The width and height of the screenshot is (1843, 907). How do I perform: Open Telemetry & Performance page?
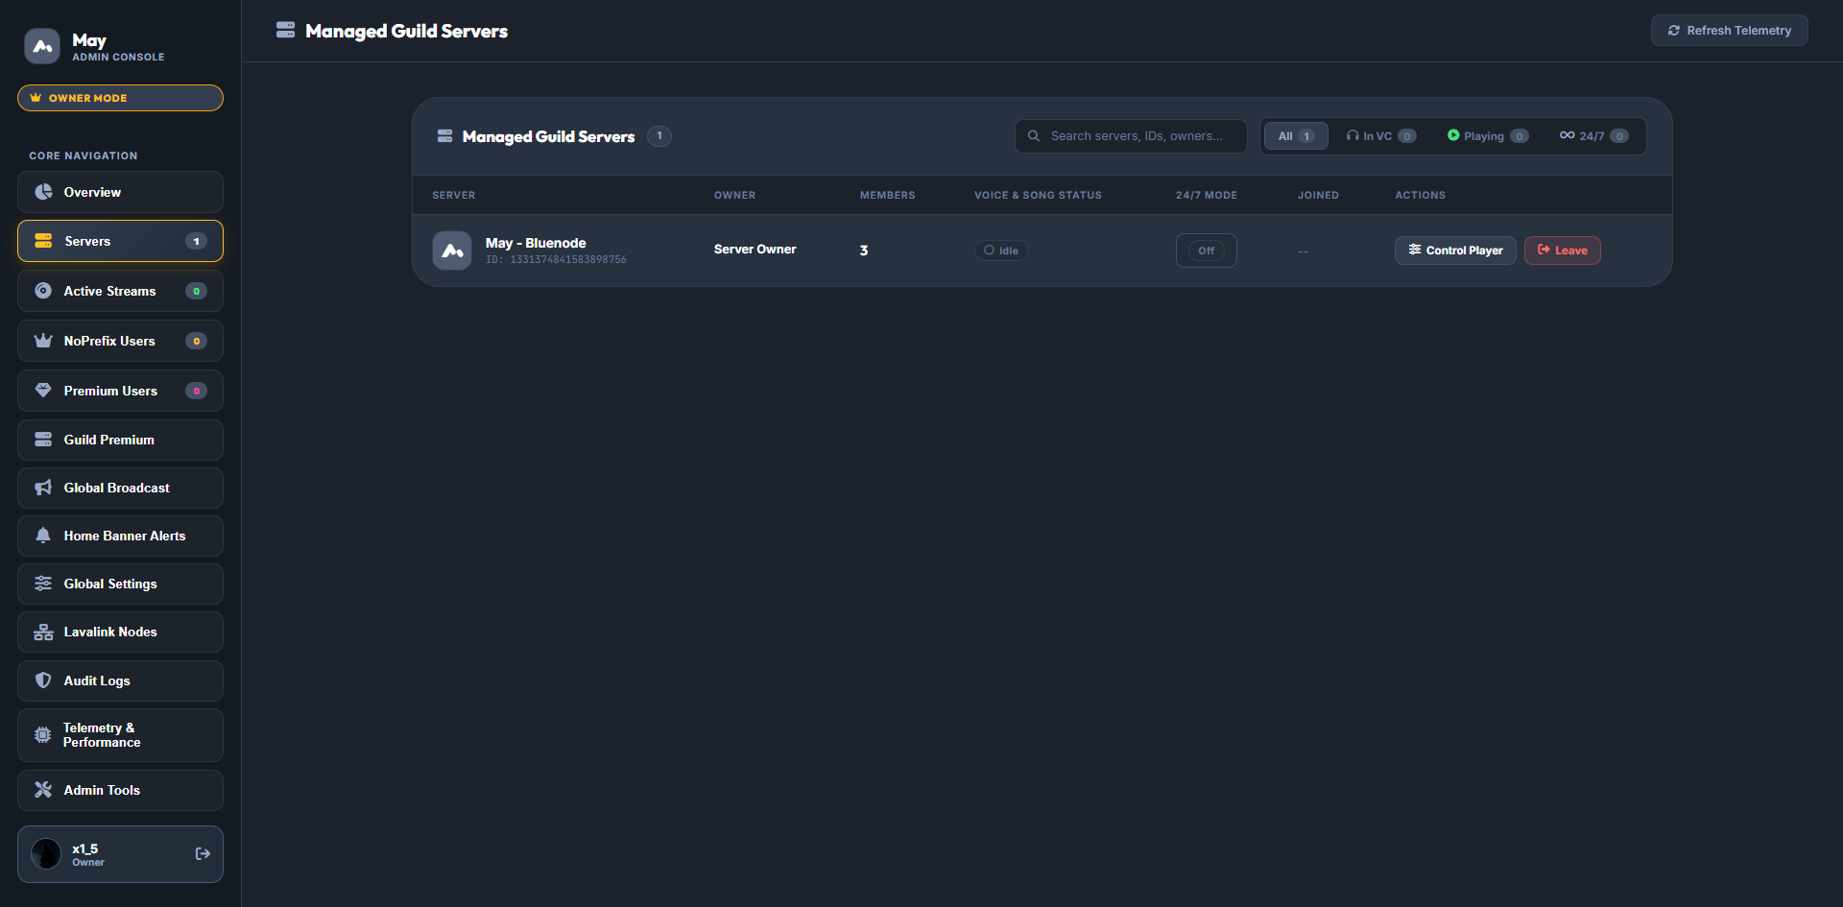coord(120,735)
